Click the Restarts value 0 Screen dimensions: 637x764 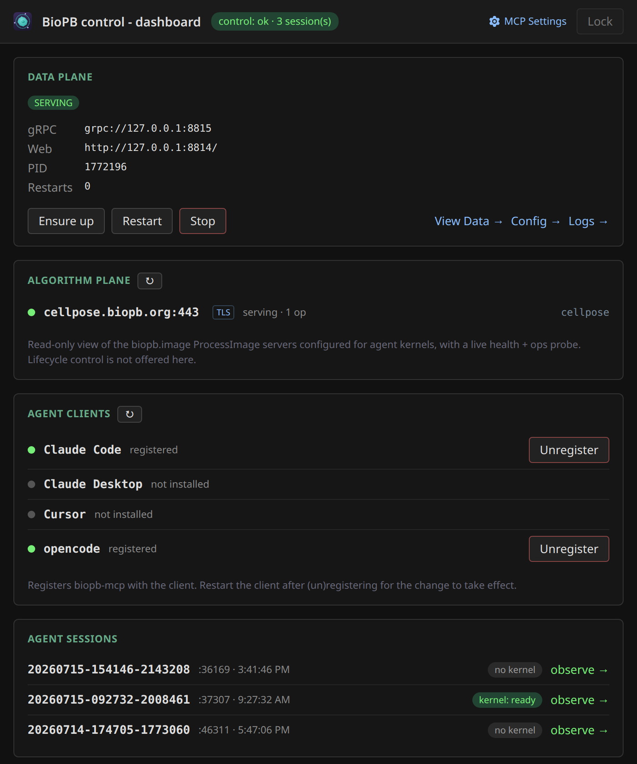pos(87,186)
